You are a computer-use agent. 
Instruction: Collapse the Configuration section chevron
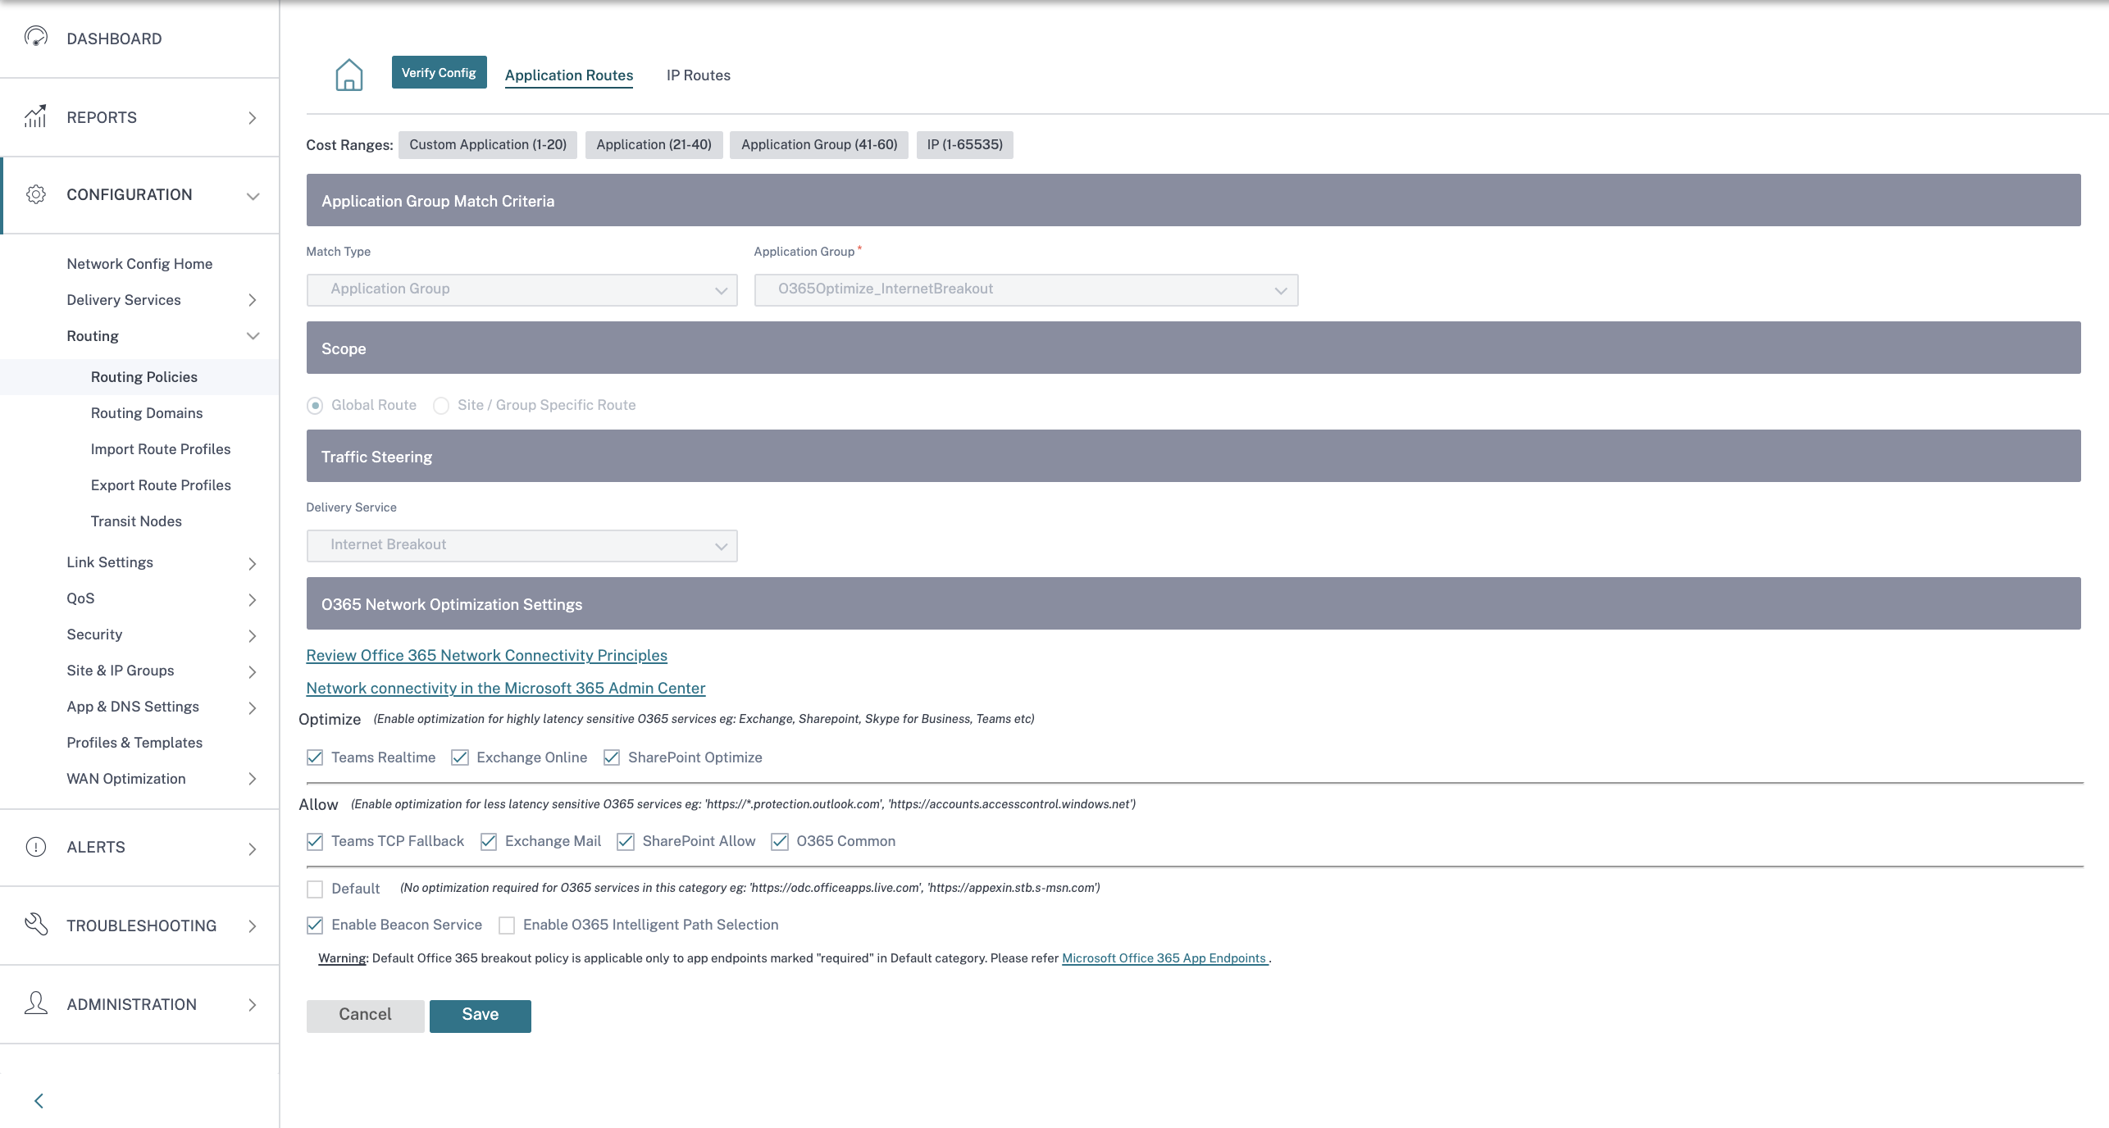pos(253,195)
